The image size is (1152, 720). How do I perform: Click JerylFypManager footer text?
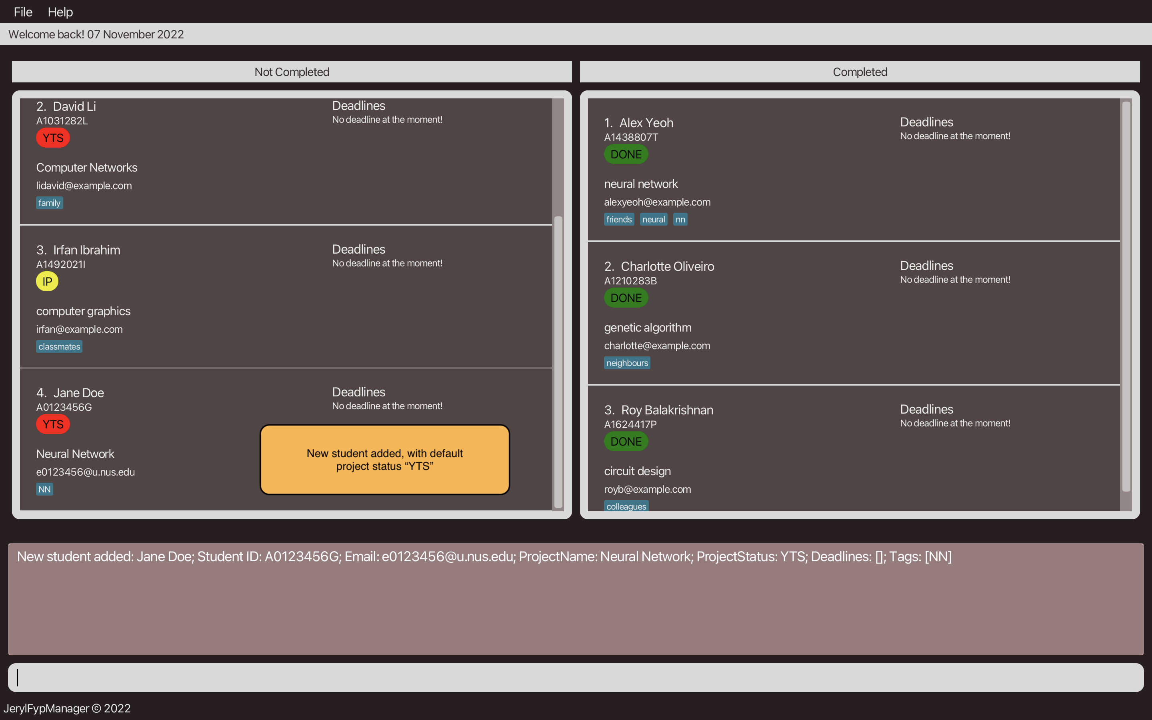pos(67,708)
